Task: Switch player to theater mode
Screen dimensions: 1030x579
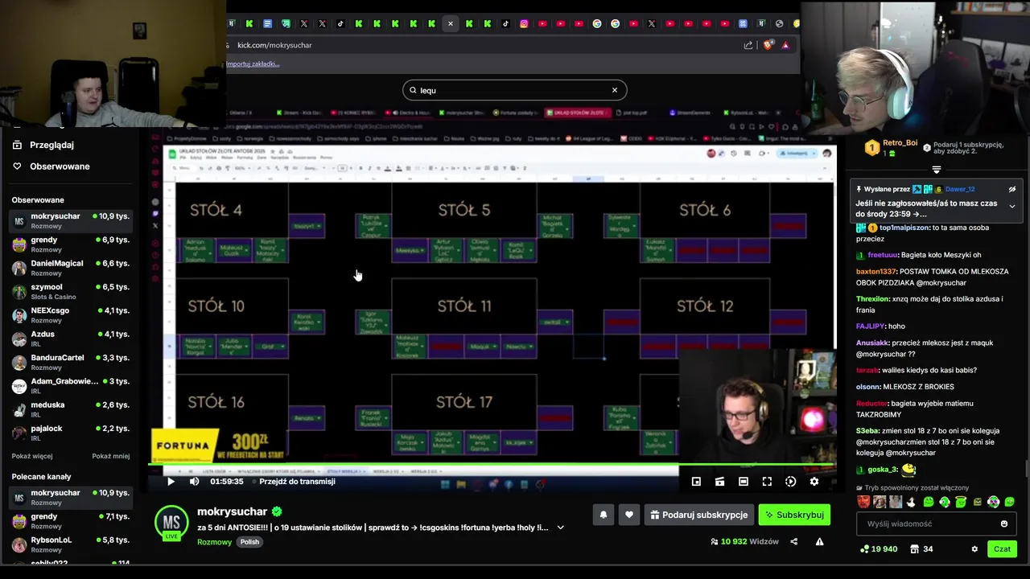Action: pos(743,481)
